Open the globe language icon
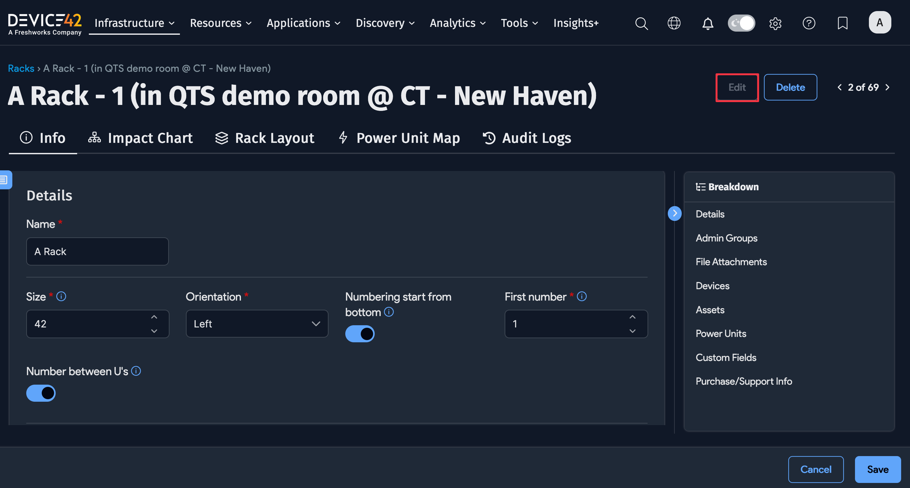The height and width of the screenshot is (488, 910). point(674,23)
